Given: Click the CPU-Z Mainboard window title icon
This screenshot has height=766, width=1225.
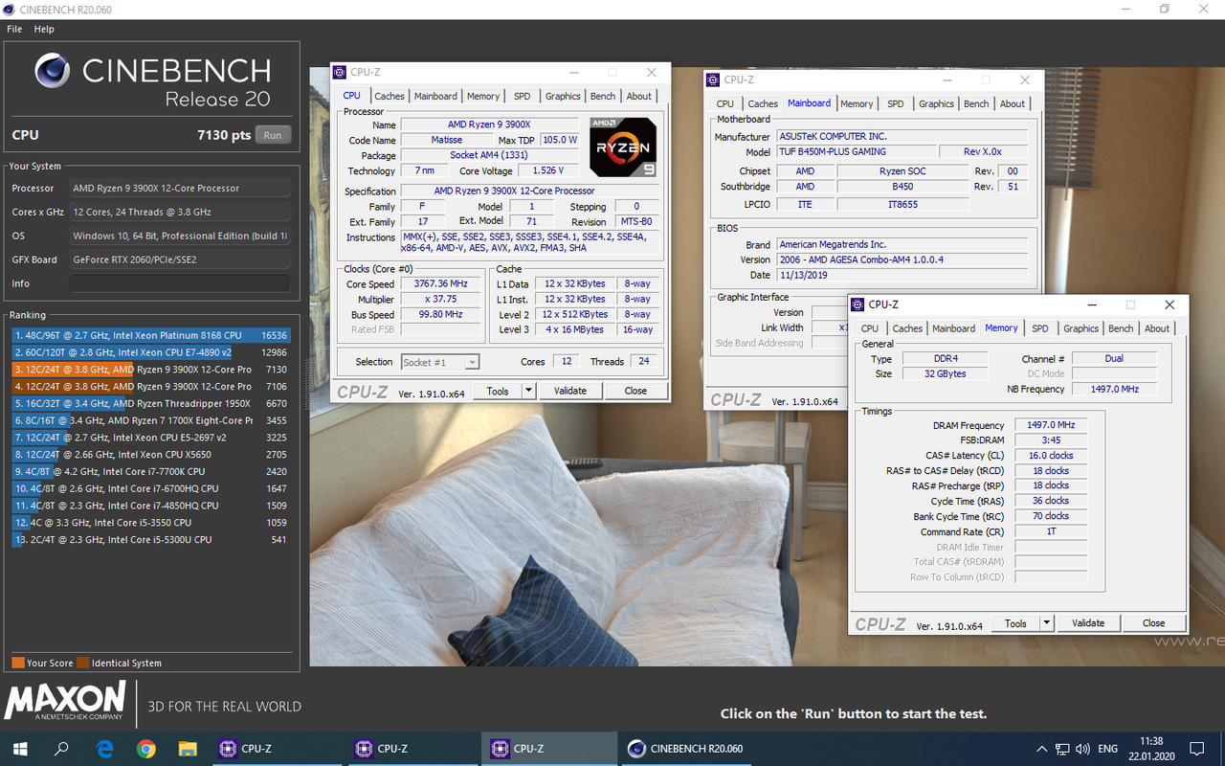Looking at the screenshot, I should (712, 79).
